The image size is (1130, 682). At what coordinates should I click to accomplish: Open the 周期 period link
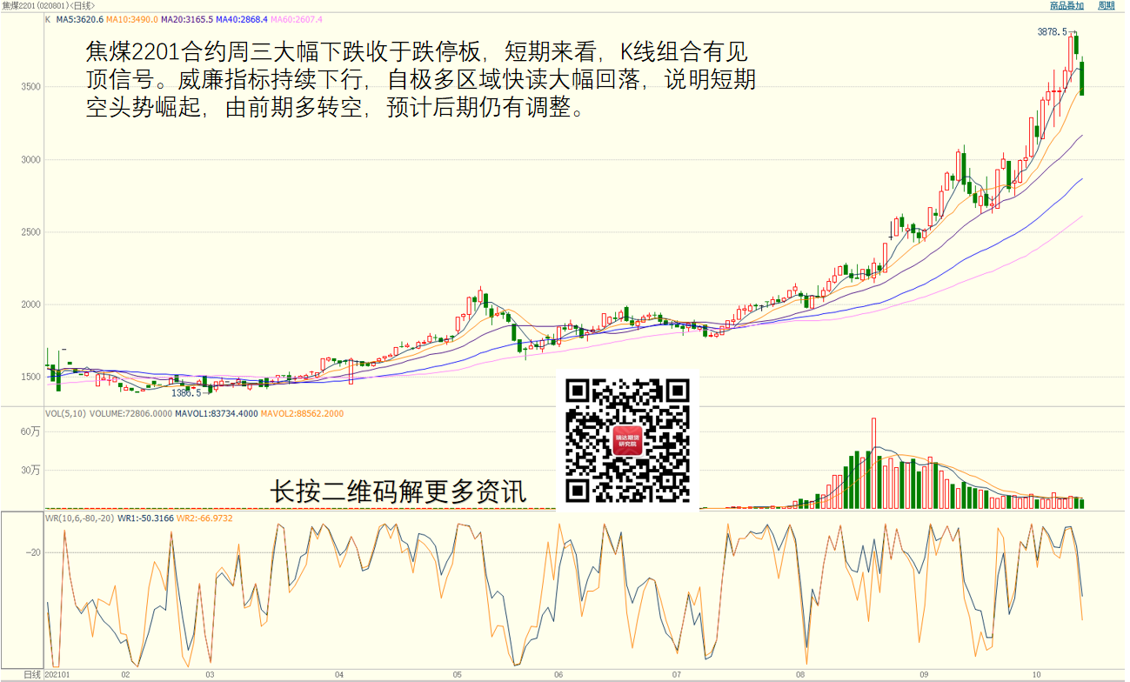point(1106,6)
